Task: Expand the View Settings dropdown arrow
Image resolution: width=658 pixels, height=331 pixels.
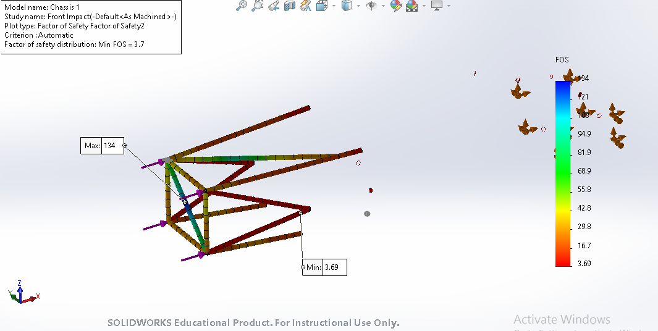Action: [x=449, y=6]
